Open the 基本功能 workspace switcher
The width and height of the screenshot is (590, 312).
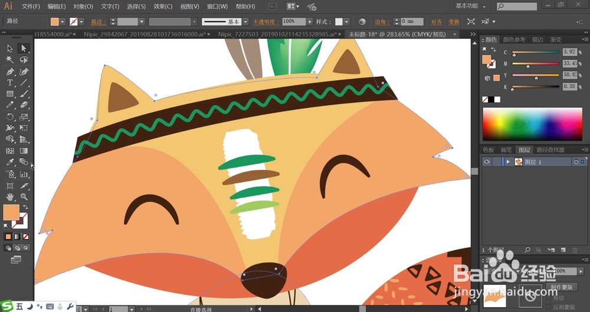pos(471,6)
